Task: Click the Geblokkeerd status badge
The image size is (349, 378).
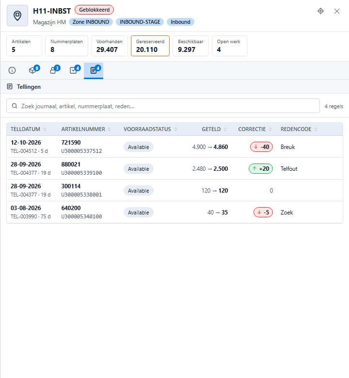Action: (94, 10)
